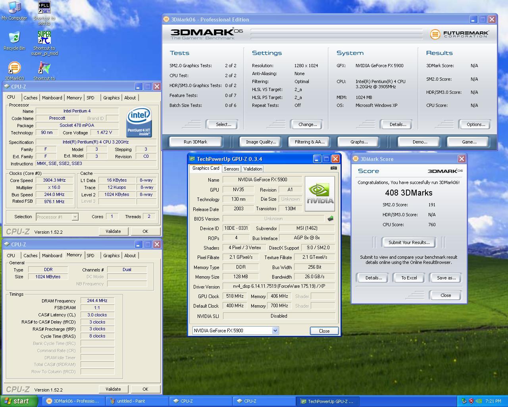508x407 pixels.
Task: Open the 3DMark03 desktop shortcut
Action: point(14,71)
